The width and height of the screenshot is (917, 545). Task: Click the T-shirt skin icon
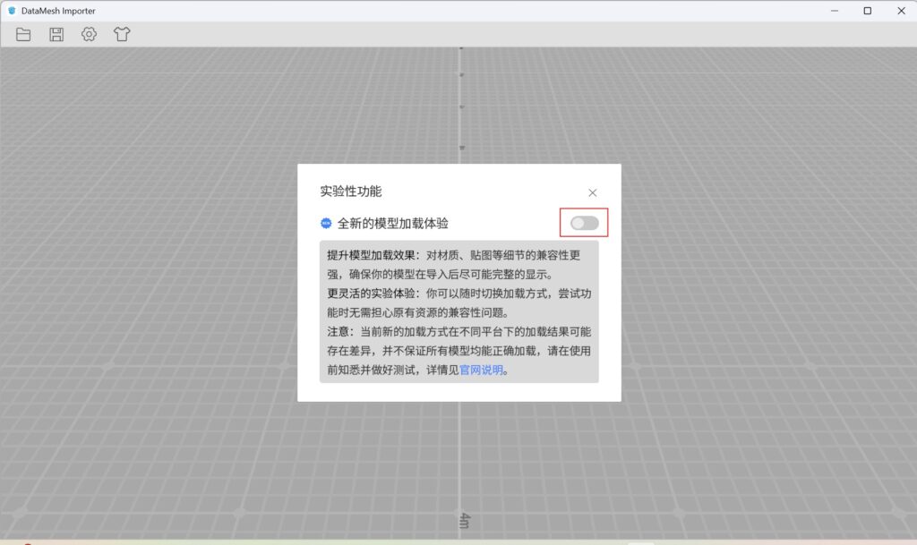pos(122,34)
